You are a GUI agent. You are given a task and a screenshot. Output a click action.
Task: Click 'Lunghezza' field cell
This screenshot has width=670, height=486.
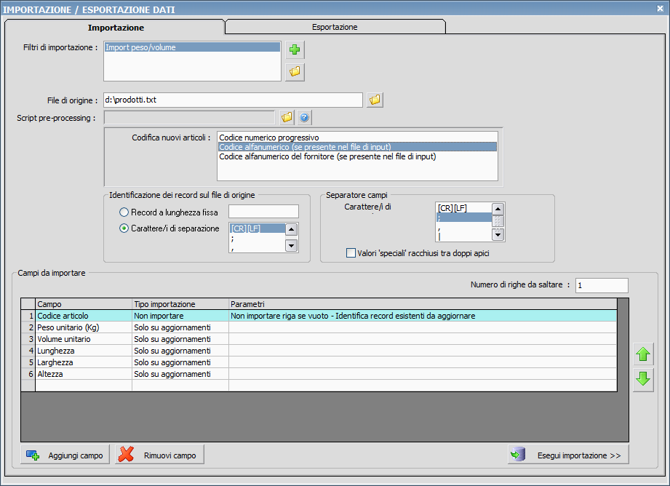coord(84,351)
